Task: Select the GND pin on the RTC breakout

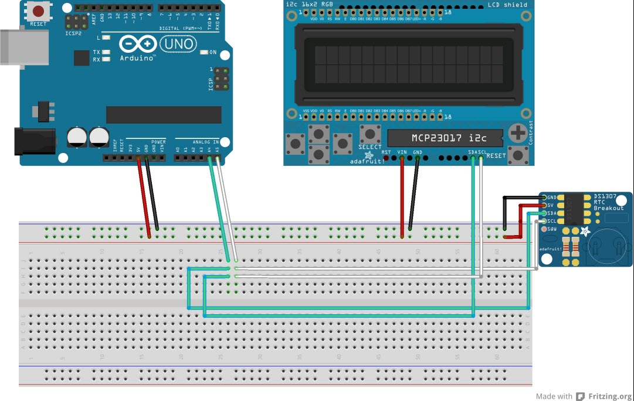Action: 544,198
